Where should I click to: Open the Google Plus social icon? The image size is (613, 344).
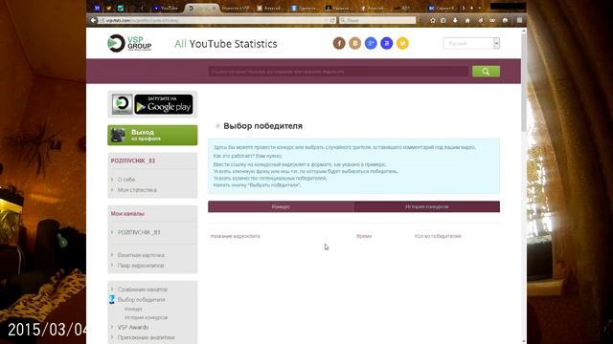click(371, 43)
